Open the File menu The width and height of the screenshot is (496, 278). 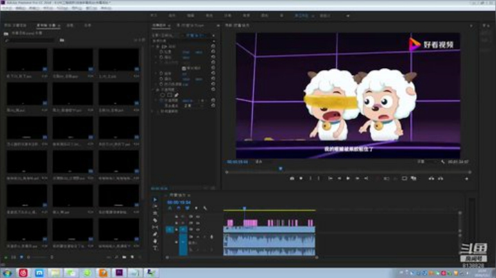click(x=7, y=8)
